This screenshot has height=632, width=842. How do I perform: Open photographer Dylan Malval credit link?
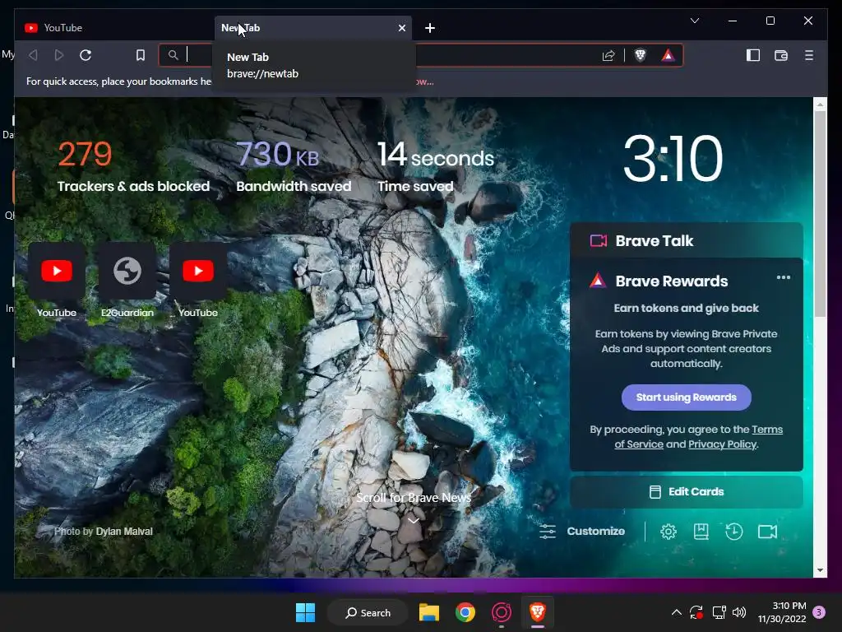pyautogui.click(x=124, y=532)
